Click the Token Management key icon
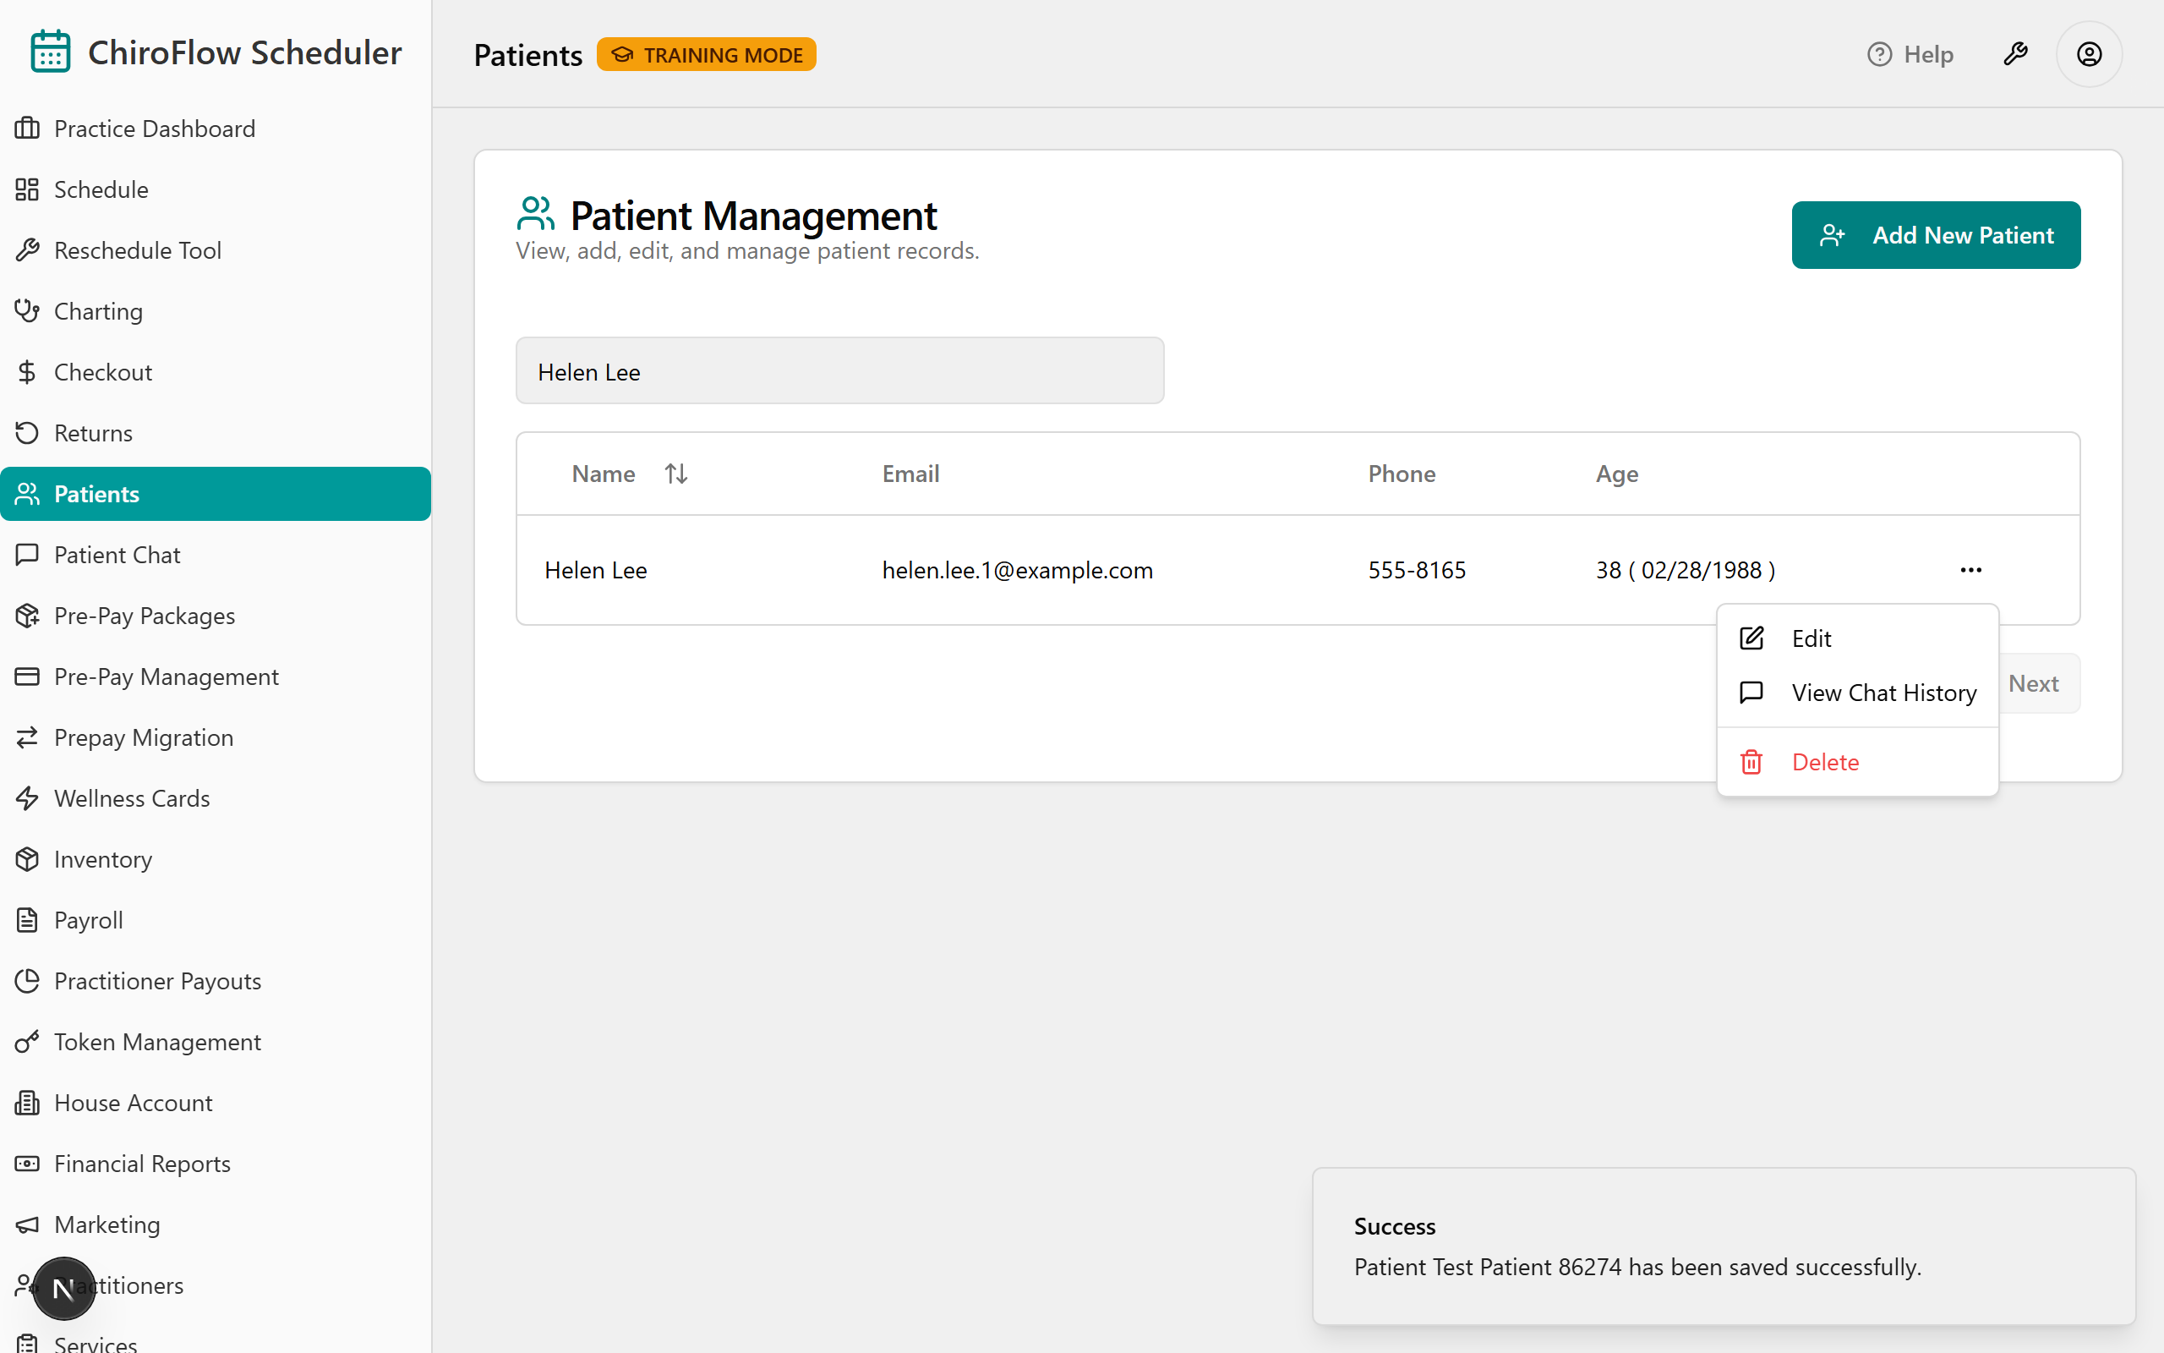This screenshot has height=1353, width=2164. (x=27, y=1042)
